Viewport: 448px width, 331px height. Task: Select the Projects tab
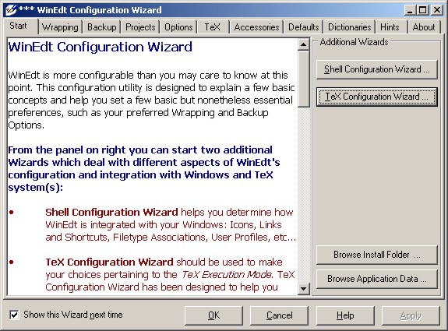(140, 27)
